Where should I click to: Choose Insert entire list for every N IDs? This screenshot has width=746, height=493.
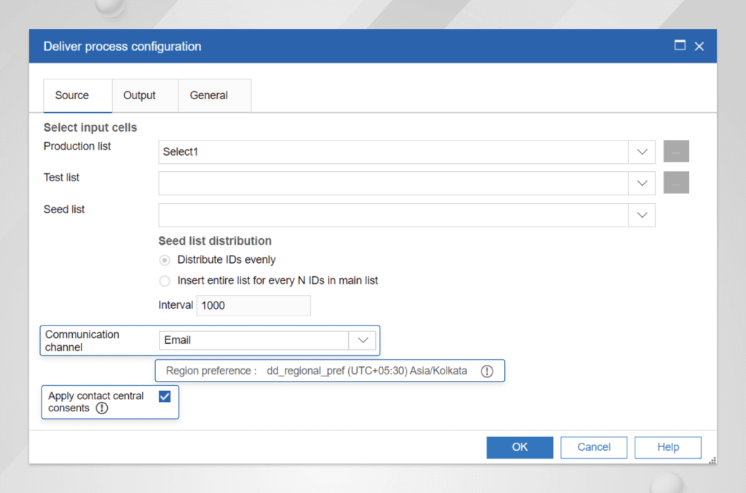(x=165, y=280)
